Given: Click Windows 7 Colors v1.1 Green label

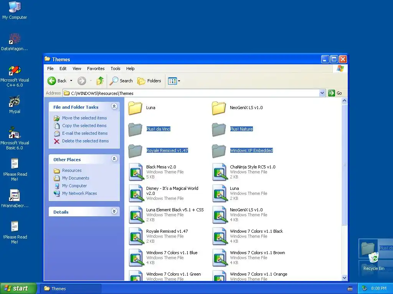Looking at the screenshot, I should point(173,274).
